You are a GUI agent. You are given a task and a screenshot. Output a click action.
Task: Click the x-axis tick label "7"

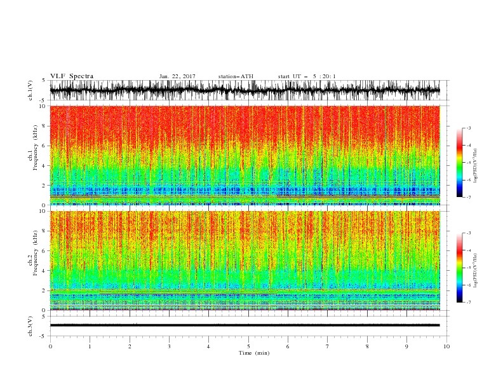click(328, 346)
